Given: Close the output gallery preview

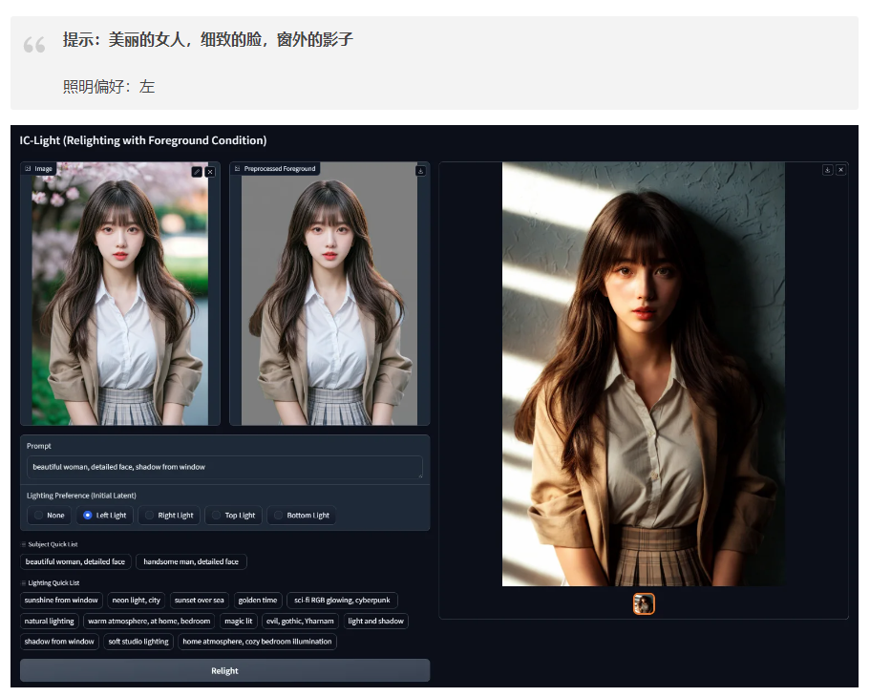Looking at the screenshot, I should [x=840, y=170].
